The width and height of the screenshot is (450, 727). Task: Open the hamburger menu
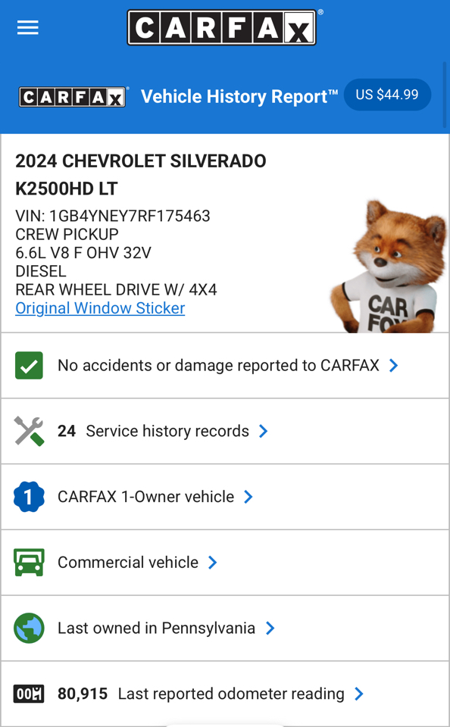tap(28, 28)
